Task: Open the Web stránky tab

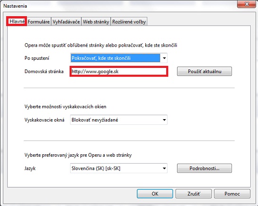Action: tap(96, 22)
